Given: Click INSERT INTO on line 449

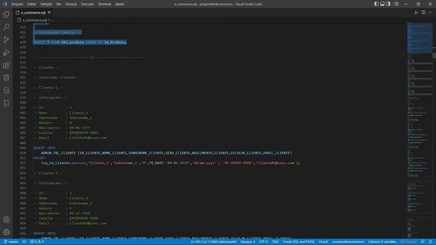Looking at the screenshot, I should coord(44,148).
